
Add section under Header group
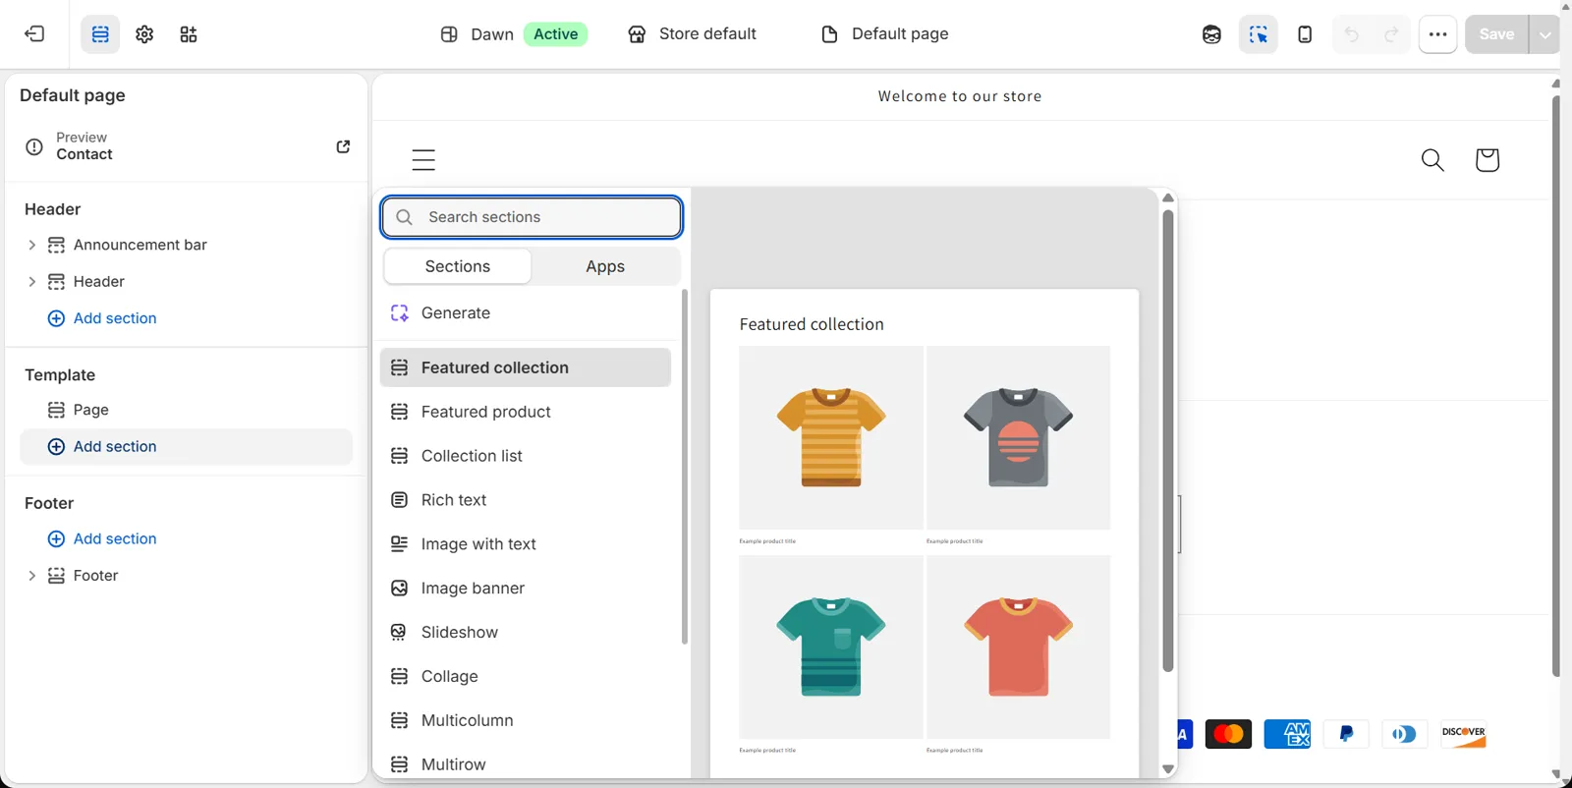102,318
